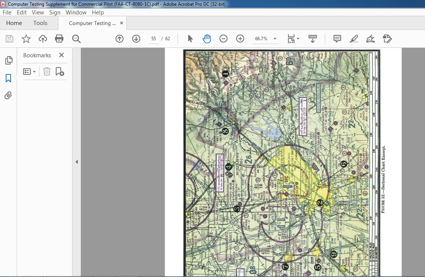The width and height of the screenshot is (425, 277).
Task: Open the Help menu
Action: pos(98,13)
